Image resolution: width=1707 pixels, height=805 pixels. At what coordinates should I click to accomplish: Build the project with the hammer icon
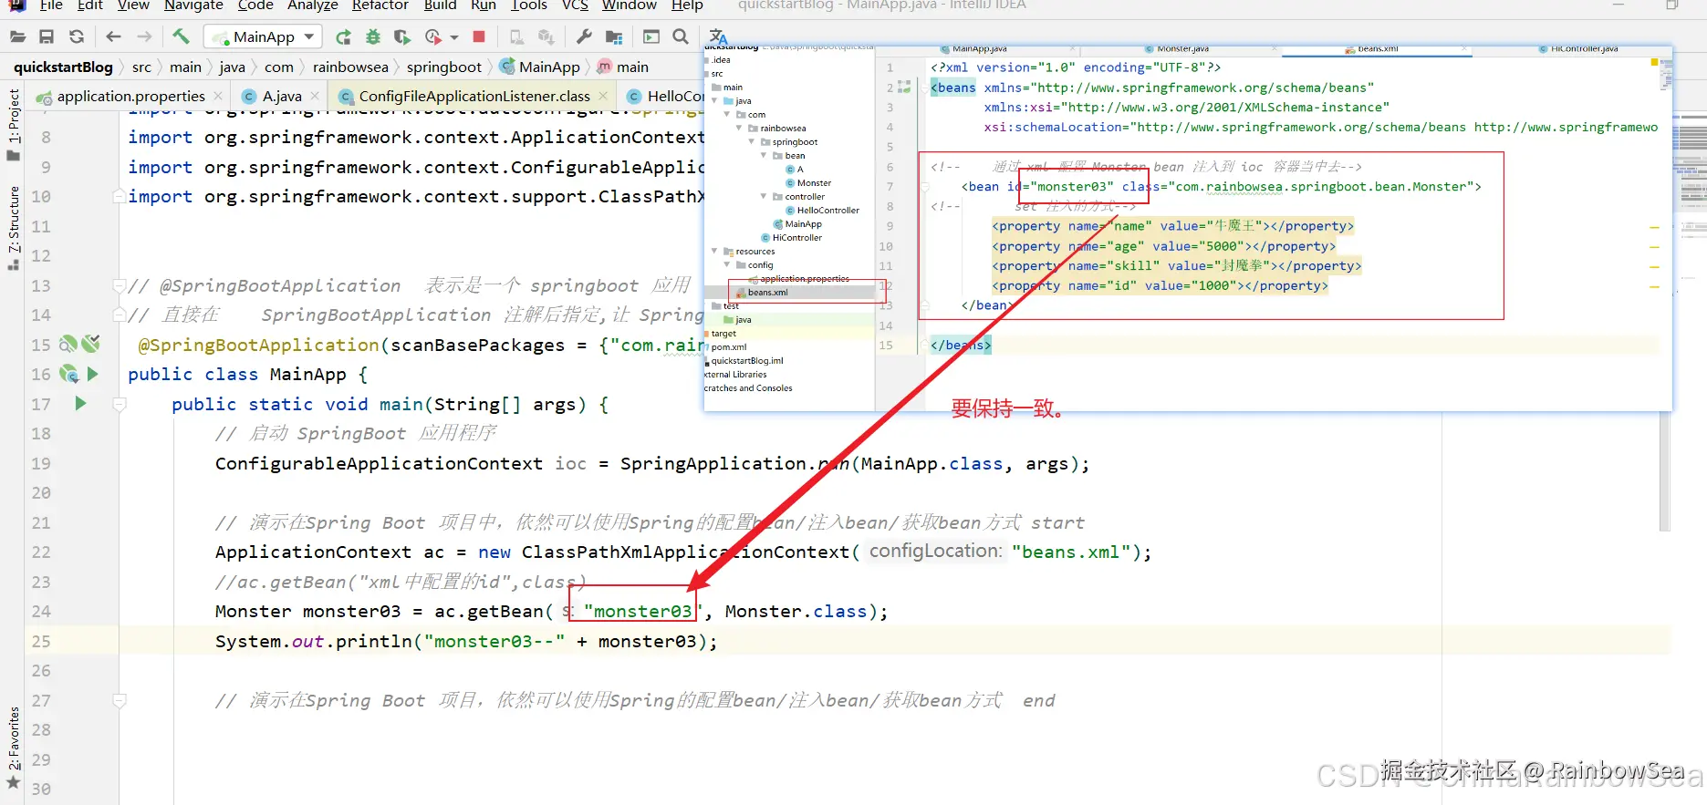[x=181, y=36]
